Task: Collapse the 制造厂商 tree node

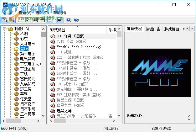Action: (x=4, y=29)
